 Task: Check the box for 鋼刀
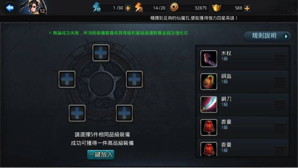point(280,105)
